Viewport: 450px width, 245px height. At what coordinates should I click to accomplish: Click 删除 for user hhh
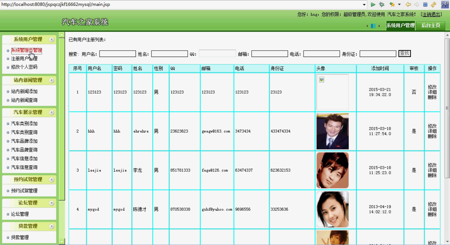(432, 136)
